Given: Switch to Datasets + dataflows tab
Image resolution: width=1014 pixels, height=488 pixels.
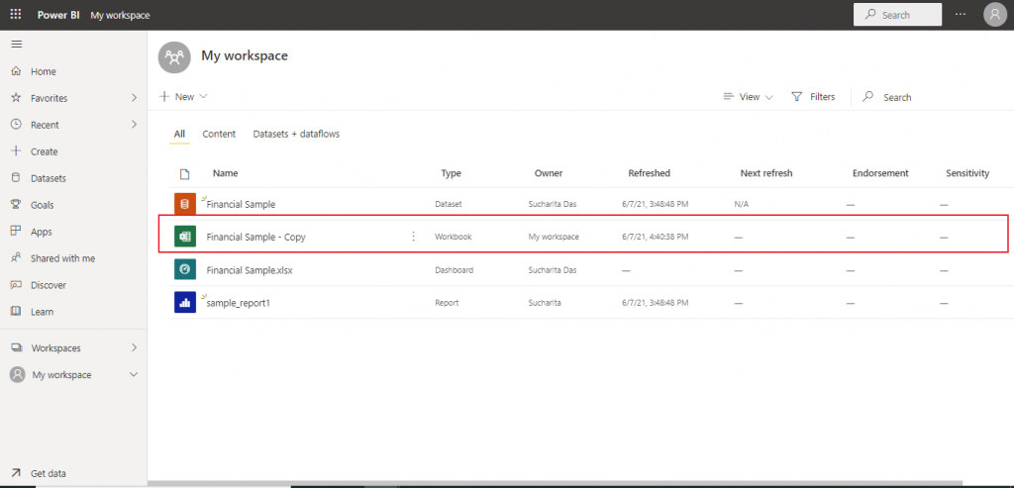Looking at the screenshot, I should 296,134.
